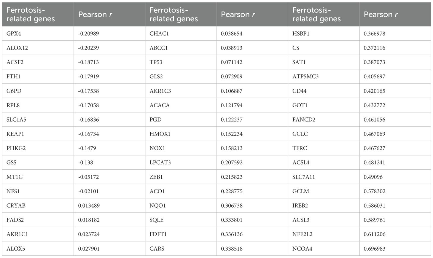This screenshot has height=258, width=433.
Task: Click the KEAP1 gene entry
Action: (x=15, y=134)
